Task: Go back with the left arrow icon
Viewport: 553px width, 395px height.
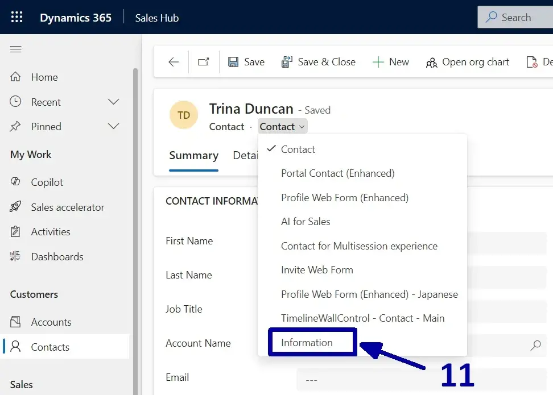Action: point(173,62)
